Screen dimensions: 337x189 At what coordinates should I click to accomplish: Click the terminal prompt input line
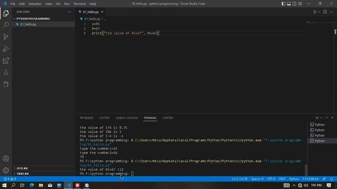click(132, 174)
